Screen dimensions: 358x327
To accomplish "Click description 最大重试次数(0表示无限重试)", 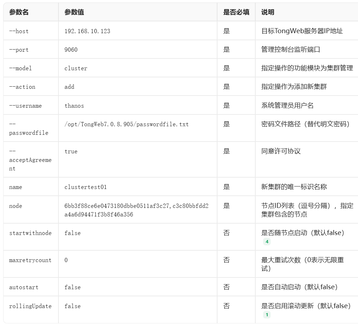I will tap(302, 264).
